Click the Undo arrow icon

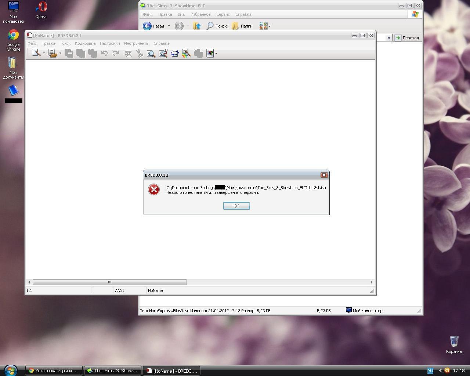[104, 54]
